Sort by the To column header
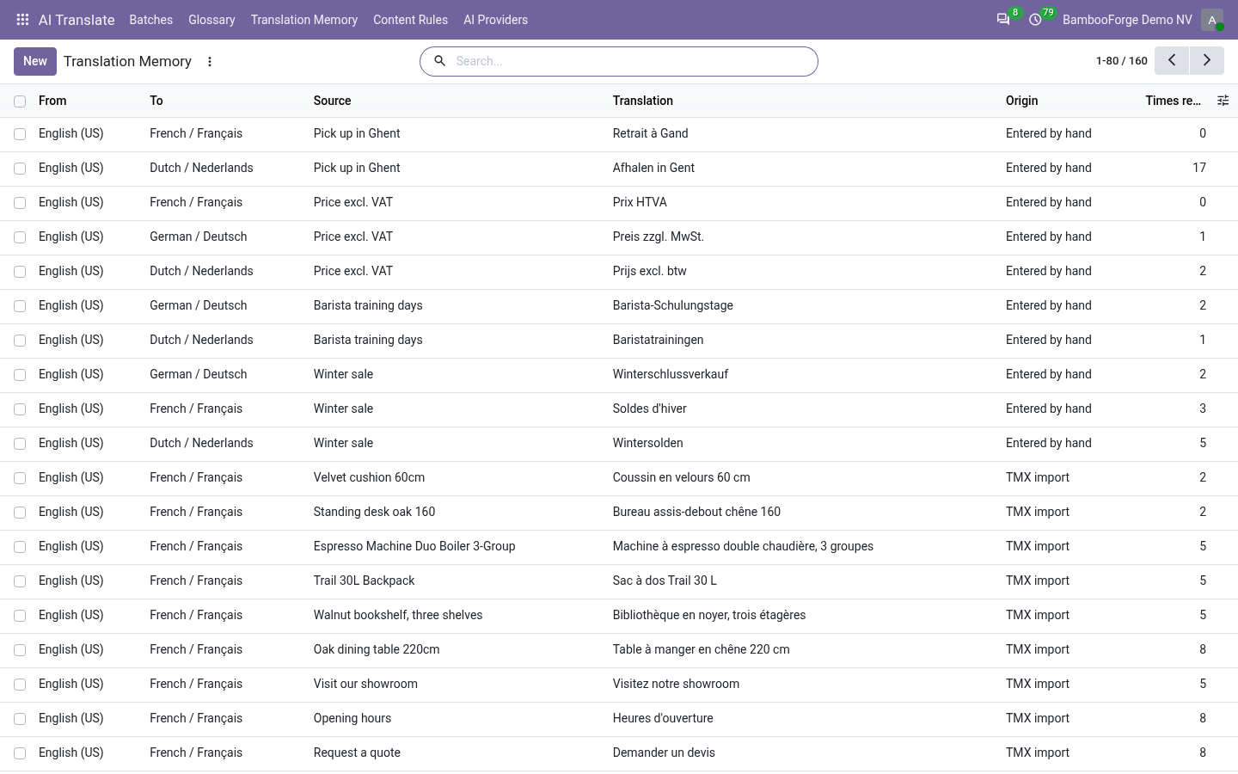 (156, 101)
